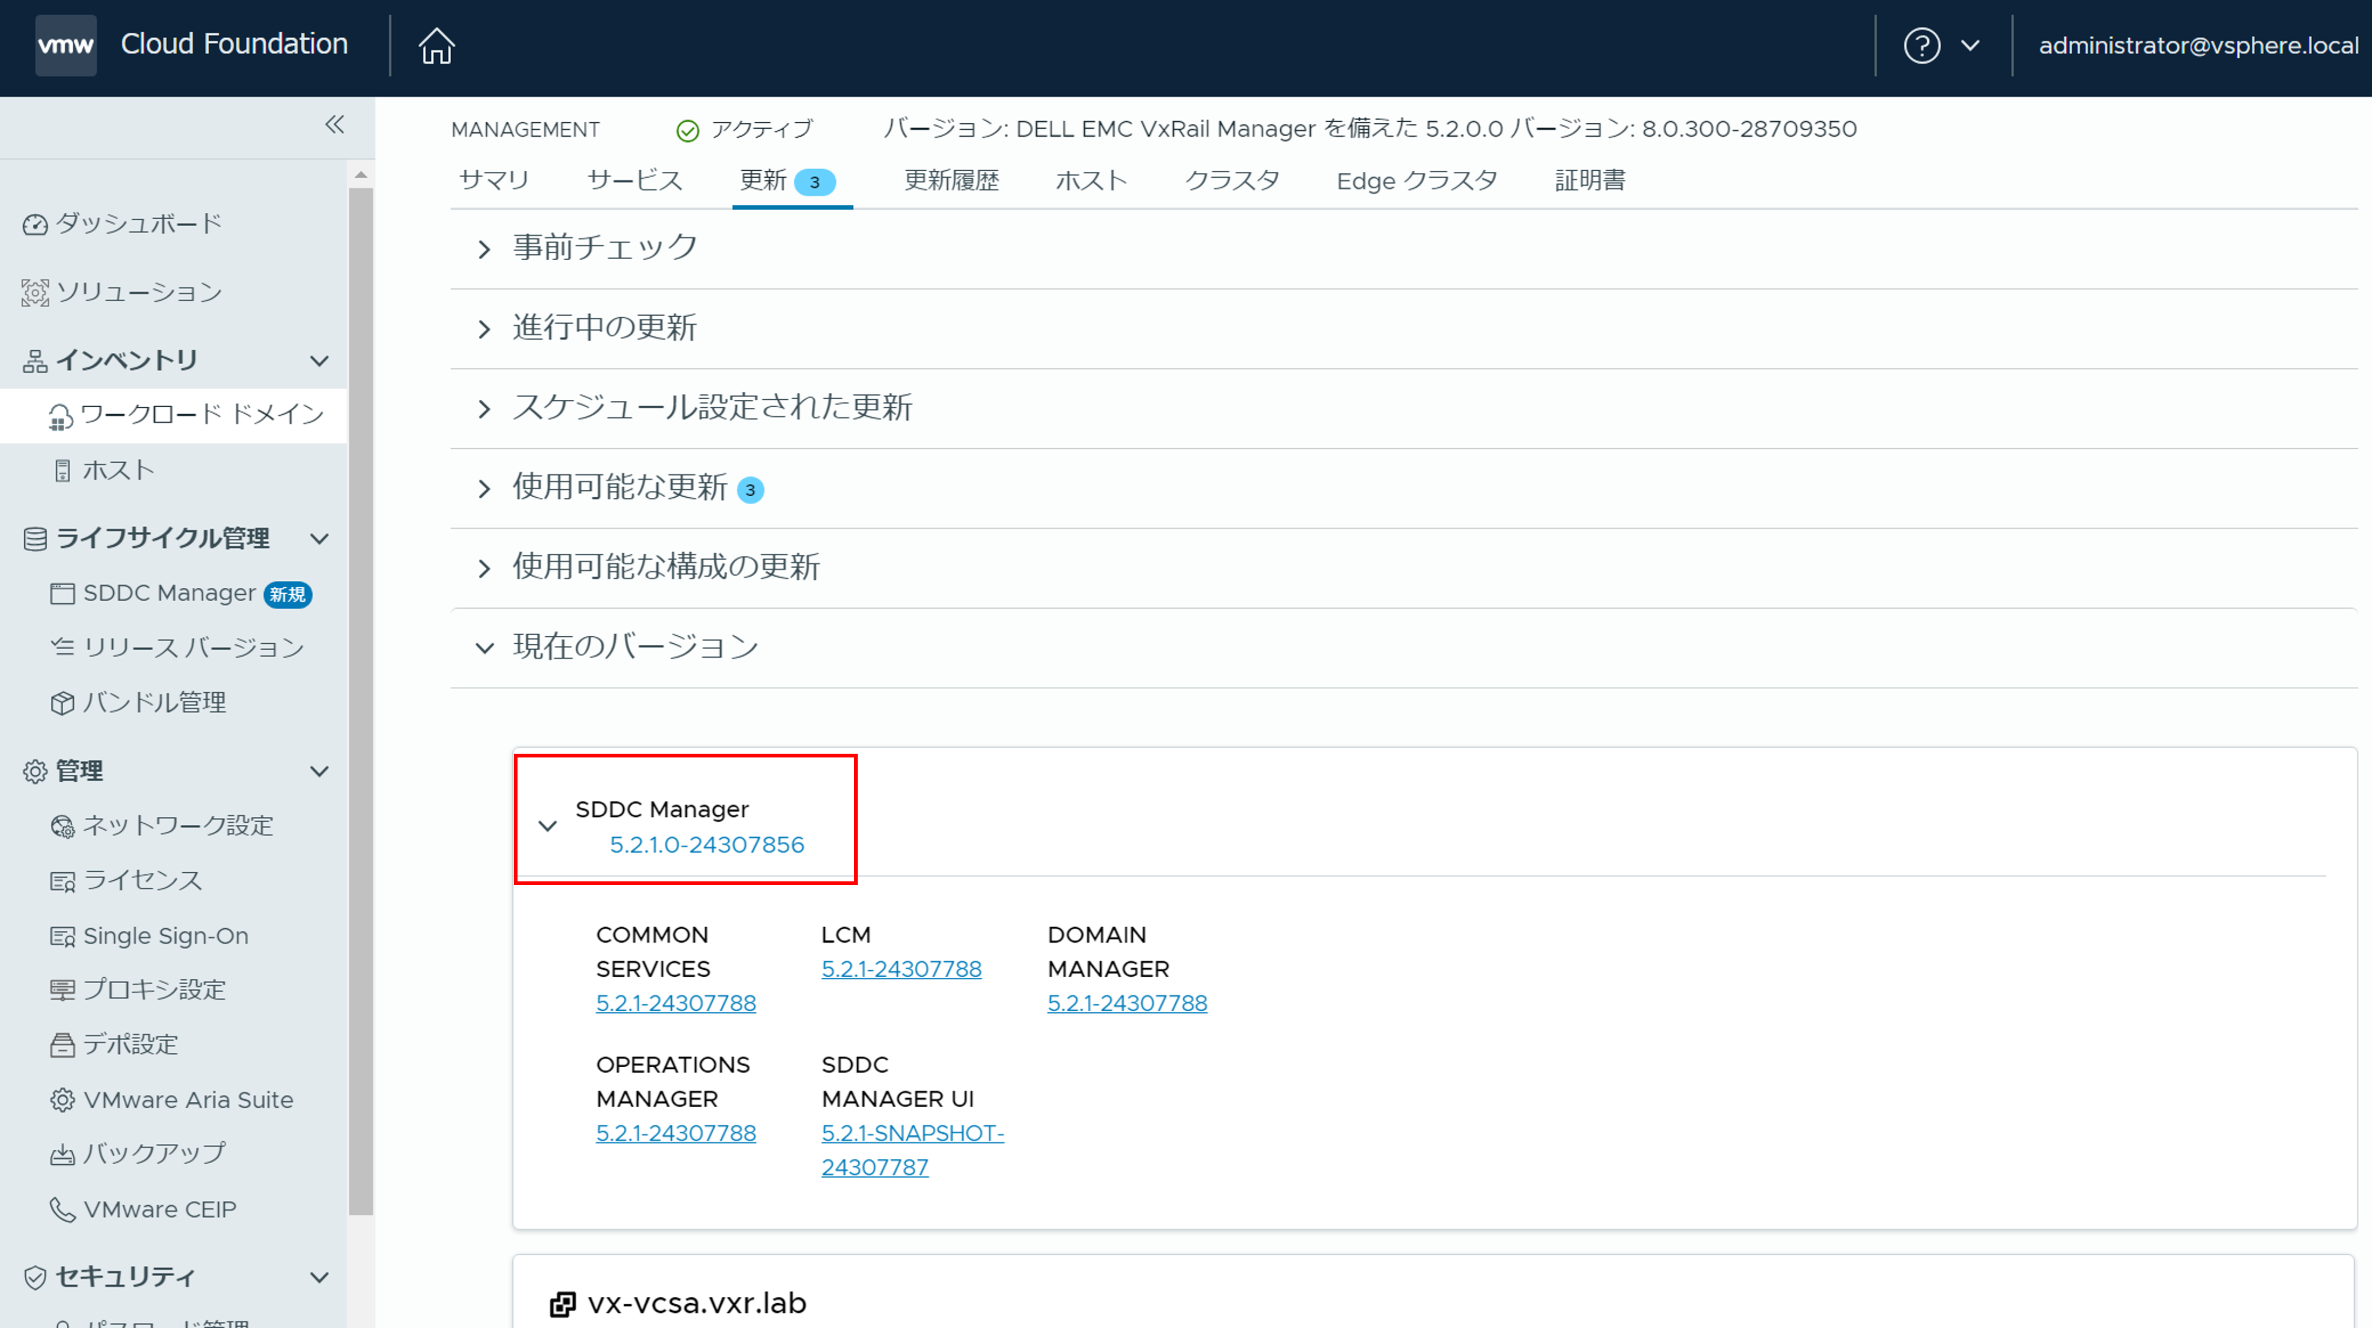Expand the help dropdown arrow
This screenshot has height=1328, width=2372.
[1970, 45]
